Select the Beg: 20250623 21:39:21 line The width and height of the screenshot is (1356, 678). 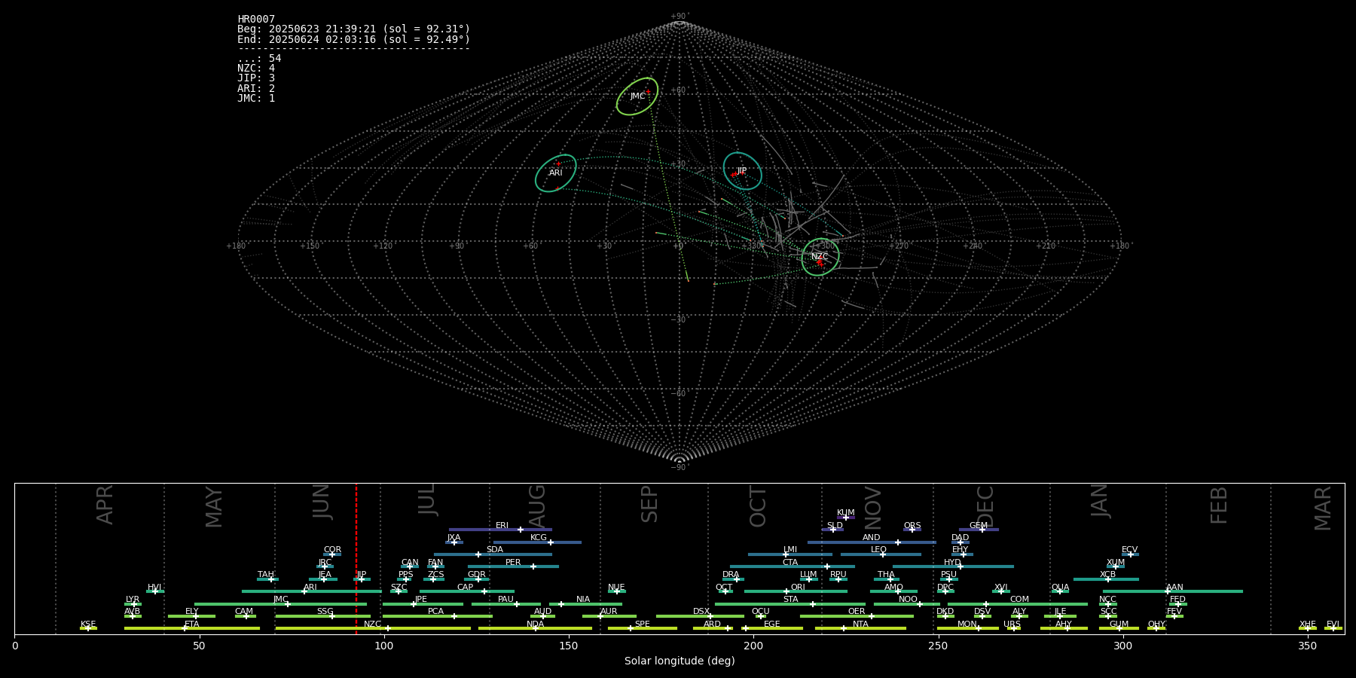(x=353, y=29)
